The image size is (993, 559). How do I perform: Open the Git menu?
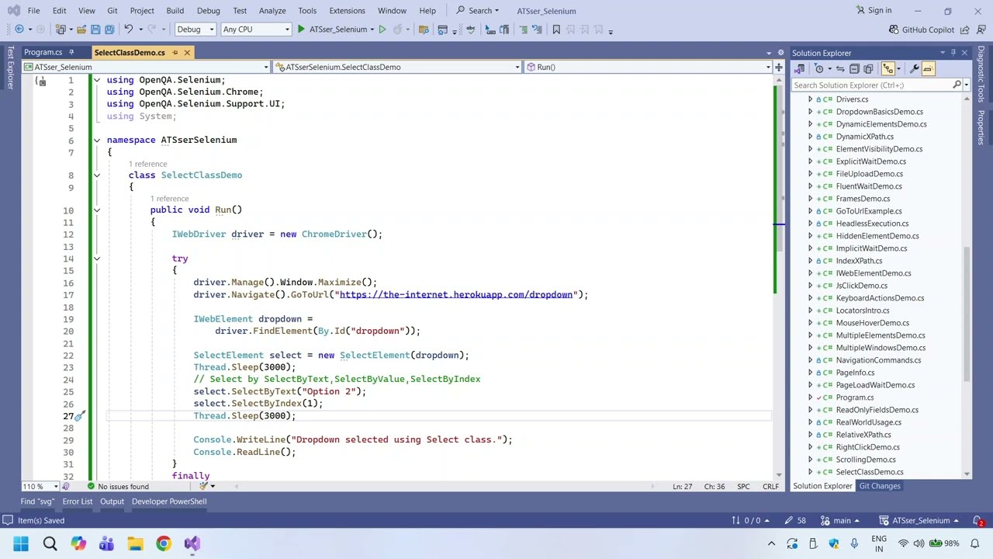click(112, 10)
